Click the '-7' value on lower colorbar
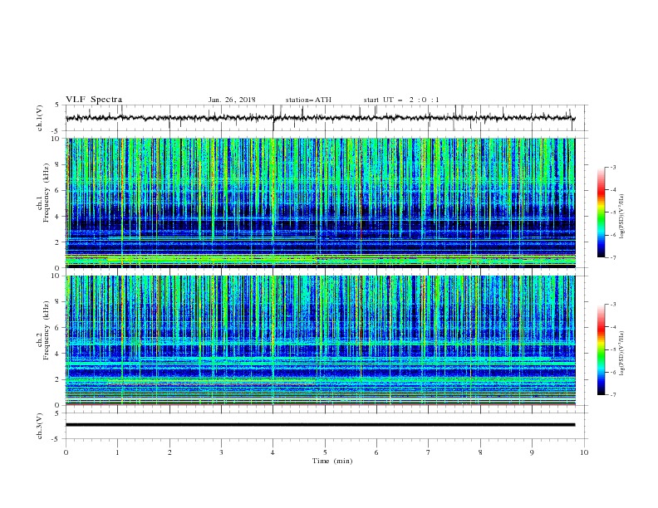This screenshot has height=508, width=658. point(613,394)
